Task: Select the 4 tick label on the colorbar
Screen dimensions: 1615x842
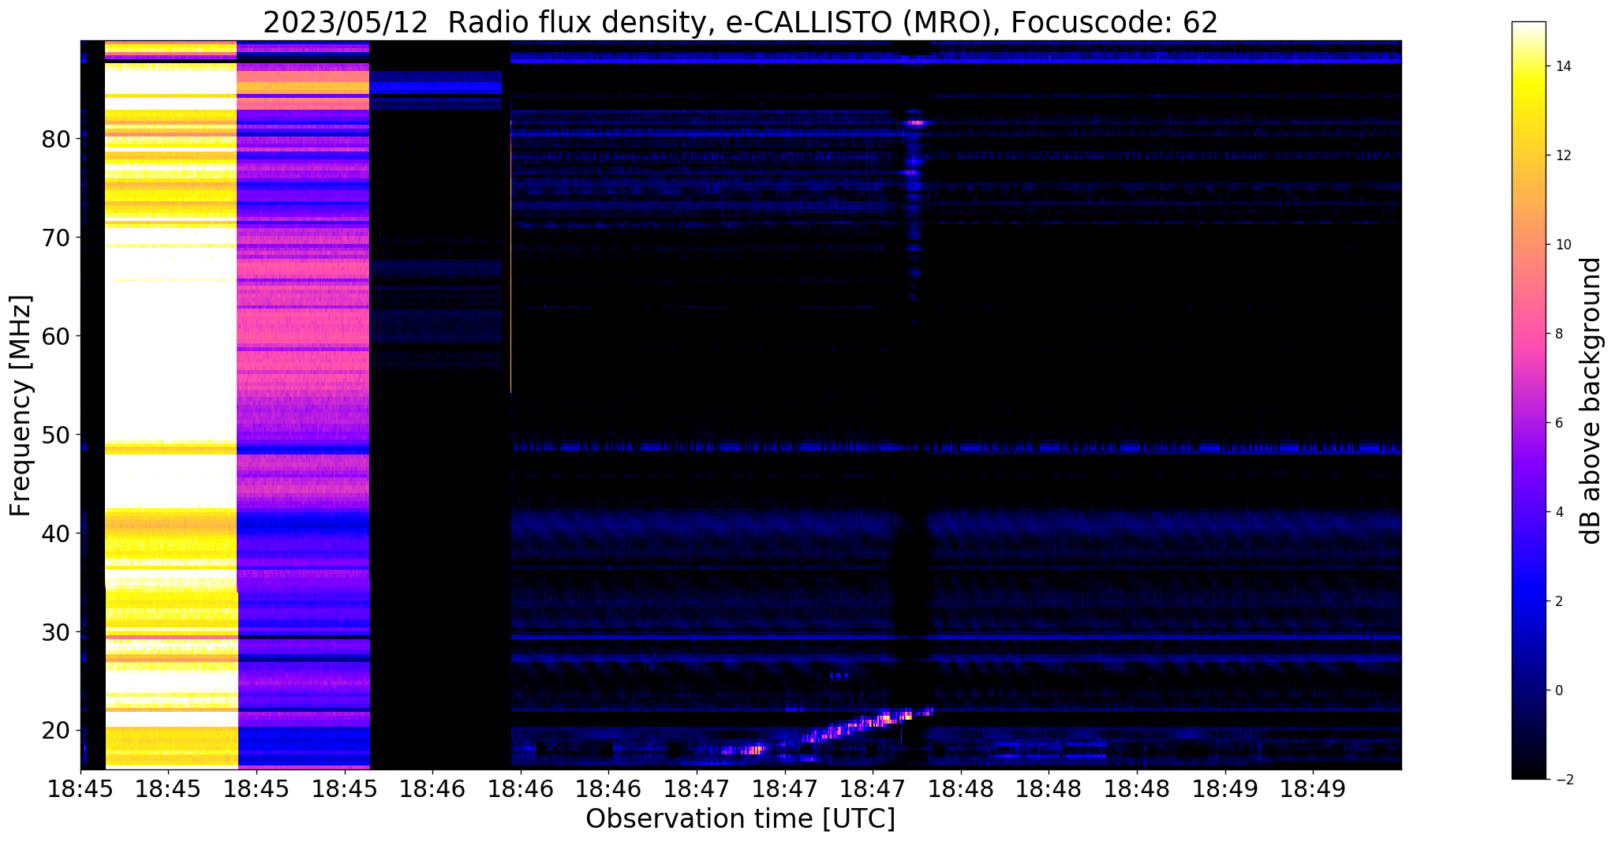Action: coord(1558,512)
